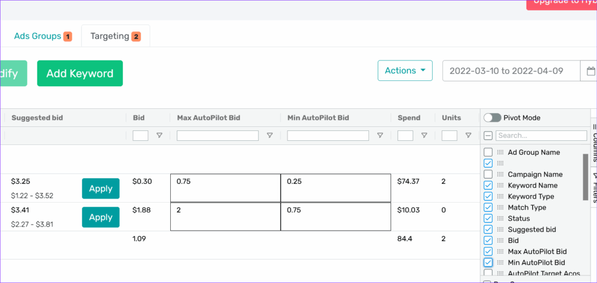Click Bid value $0.30
The height and width of the screenshot is (283, 597).
click(142, 182)
